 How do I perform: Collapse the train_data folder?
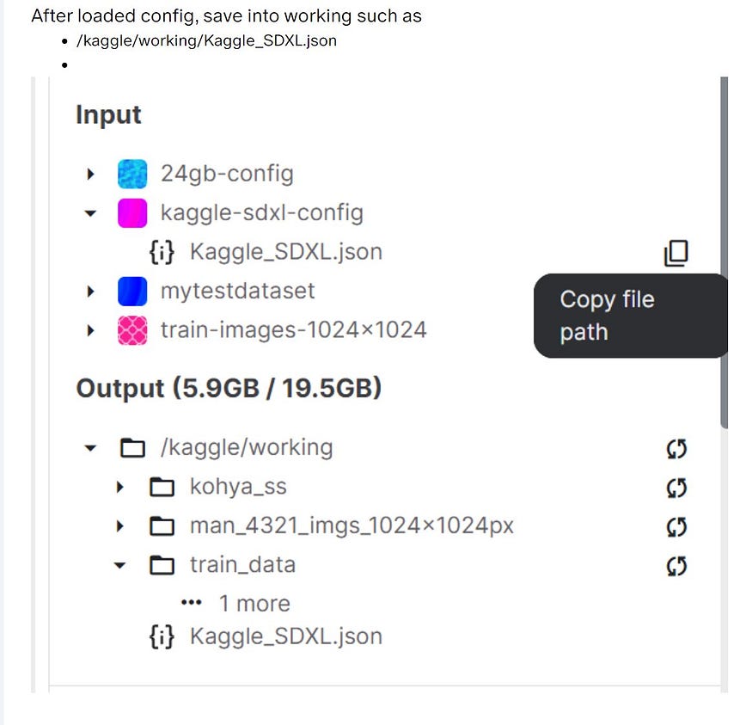120,566
